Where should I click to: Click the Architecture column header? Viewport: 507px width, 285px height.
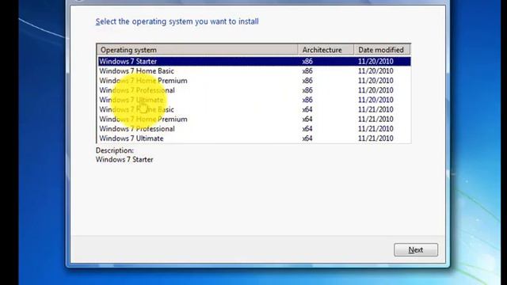326,50
